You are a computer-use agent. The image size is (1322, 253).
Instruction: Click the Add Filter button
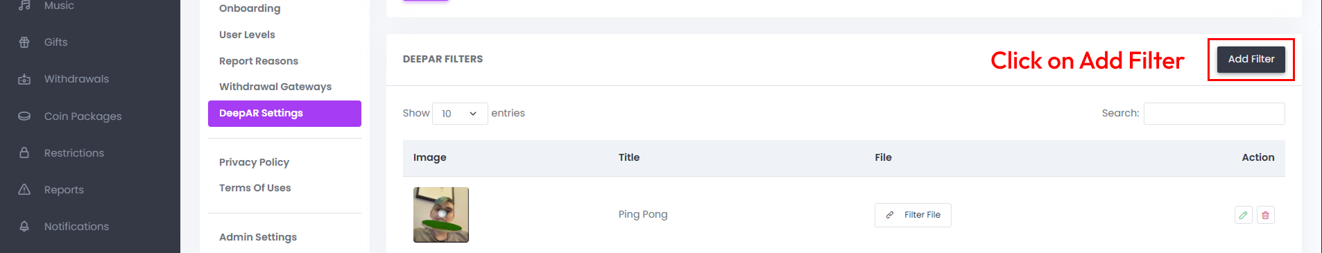click(1251, 60)
